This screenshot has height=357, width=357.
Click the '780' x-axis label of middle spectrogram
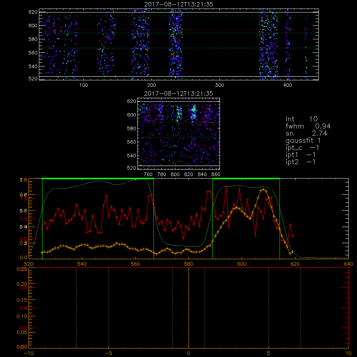pos(162,175)
